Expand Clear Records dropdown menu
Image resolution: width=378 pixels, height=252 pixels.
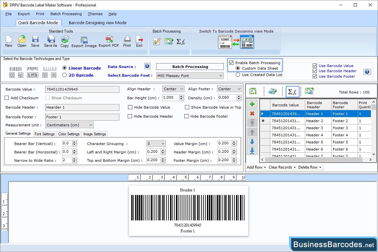282,167
